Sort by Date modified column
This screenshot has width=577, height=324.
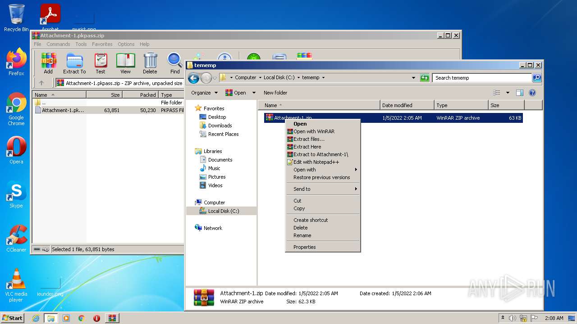click(407, 105)
